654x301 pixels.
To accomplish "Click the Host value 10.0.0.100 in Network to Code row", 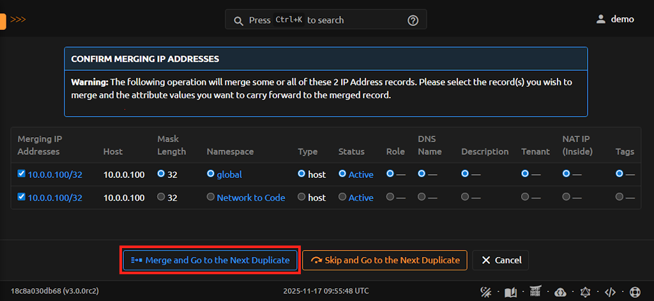I will (124, 198).
